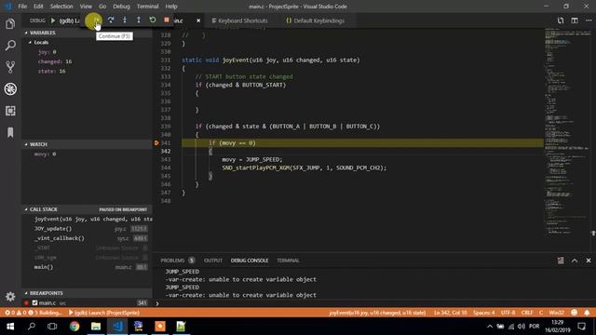
Task: Open File Explorer from the taskbar
Action: pos(96,327)
